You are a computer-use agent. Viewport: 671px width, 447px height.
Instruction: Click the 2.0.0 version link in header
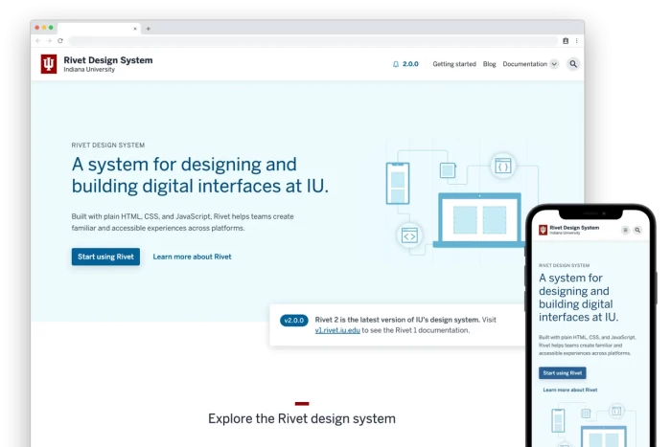(410, 64)
